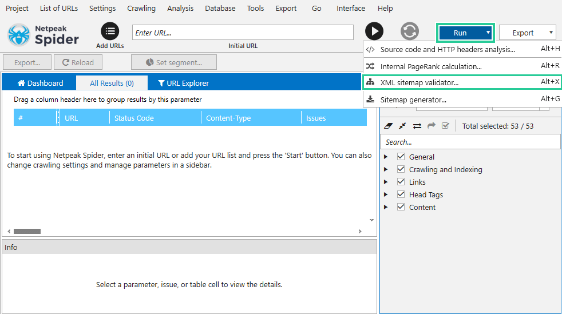This screenshot has width=562, height=314.
Task: Toggle the Head Tags checkbox
Action: (401, 194)
